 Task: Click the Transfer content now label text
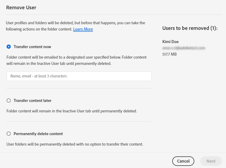[32, 47]
